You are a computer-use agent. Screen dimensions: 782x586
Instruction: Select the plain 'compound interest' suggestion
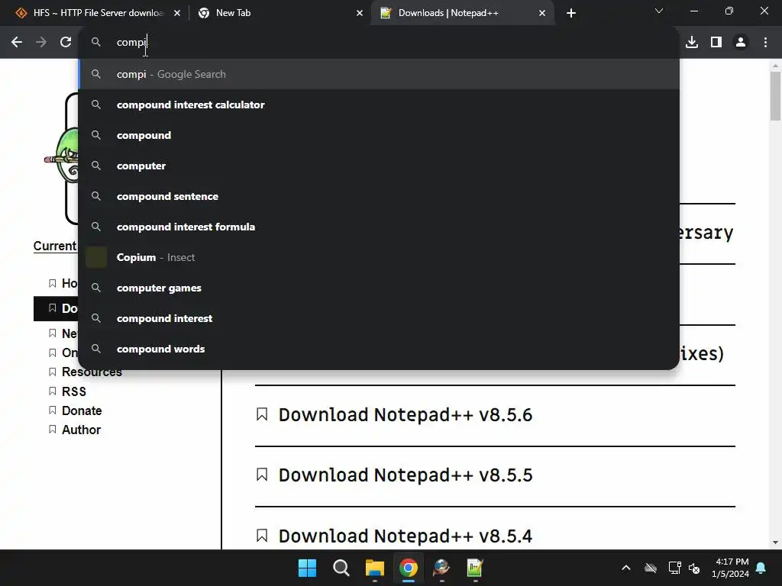coord(379,318)
